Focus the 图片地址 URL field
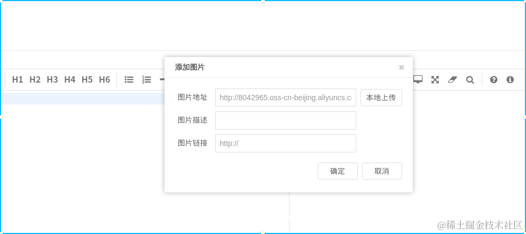This screenshot has height=234, width=526. [x=286, y=98]
